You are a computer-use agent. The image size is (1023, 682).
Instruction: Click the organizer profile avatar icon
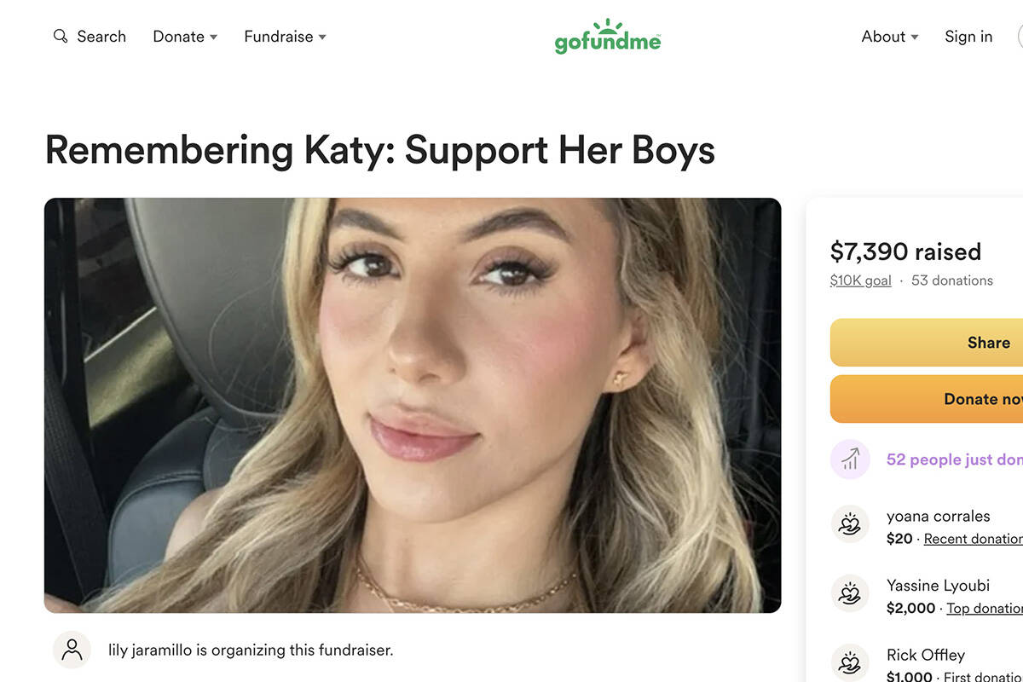[x=72, y=650]
